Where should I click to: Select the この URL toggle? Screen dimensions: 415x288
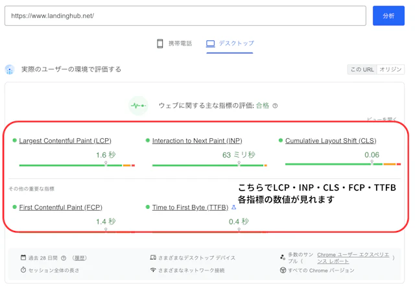[362, 69]
